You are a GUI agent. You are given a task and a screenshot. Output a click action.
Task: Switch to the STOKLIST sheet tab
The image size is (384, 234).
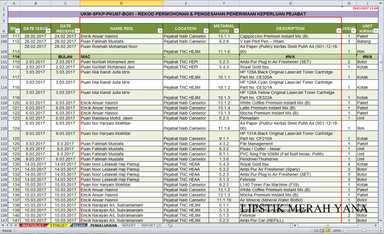[58, 225]
